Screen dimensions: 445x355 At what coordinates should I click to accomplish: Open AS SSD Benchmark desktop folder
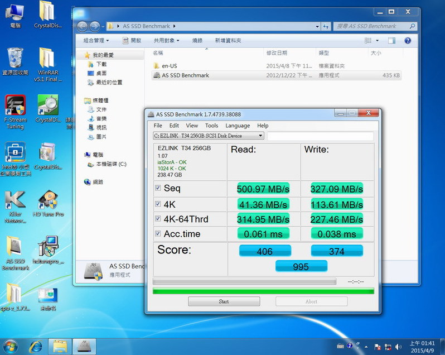point(15,253)
